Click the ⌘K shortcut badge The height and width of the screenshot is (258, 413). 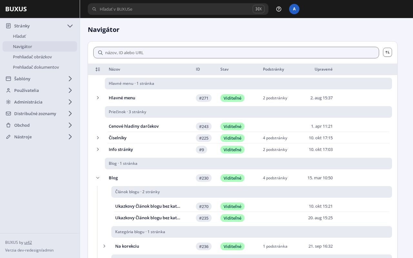point(258,9)
